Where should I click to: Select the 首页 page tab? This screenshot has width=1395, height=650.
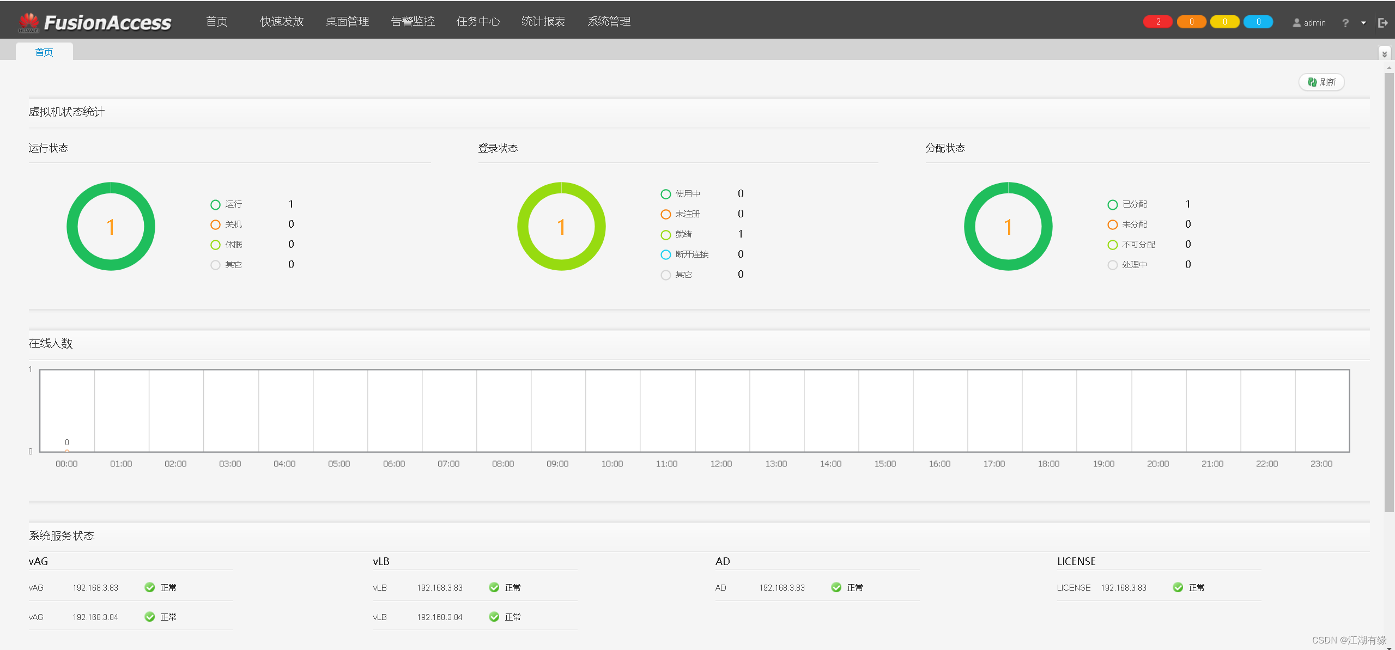(44, 52)
